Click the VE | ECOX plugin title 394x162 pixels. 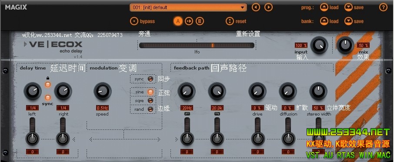pyautogui.click(x=56, y=45)
